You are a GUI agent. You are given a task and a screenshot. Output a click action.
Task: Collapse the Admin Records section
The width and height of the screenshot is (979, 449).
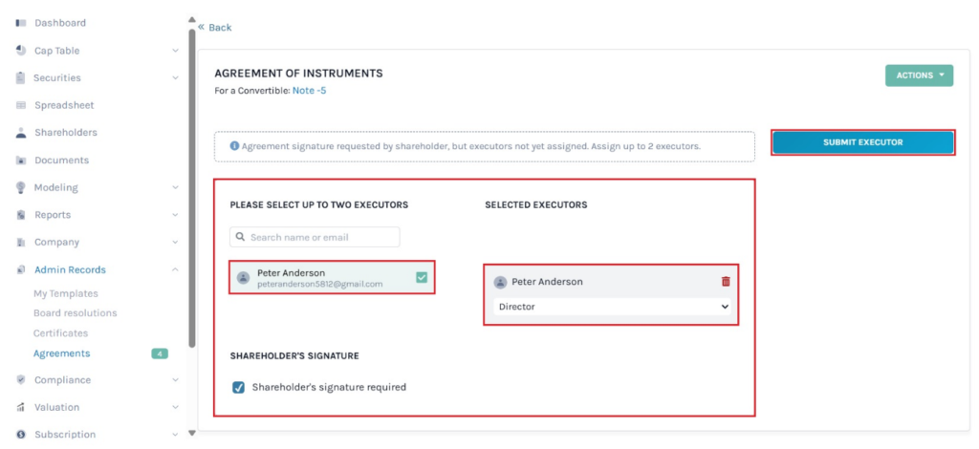click(175, 270)
